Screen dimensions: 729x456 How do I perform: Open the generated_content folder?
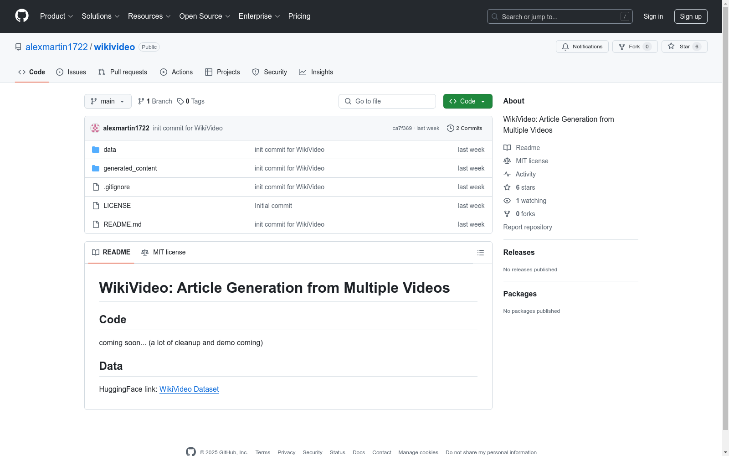coord(130,168)
